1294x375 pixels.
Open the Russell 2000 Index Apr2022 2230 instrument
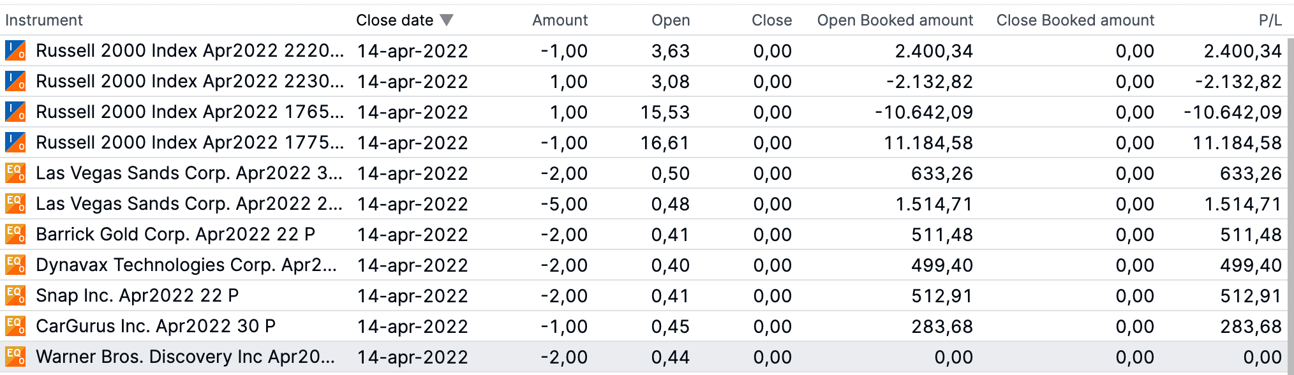190,82
